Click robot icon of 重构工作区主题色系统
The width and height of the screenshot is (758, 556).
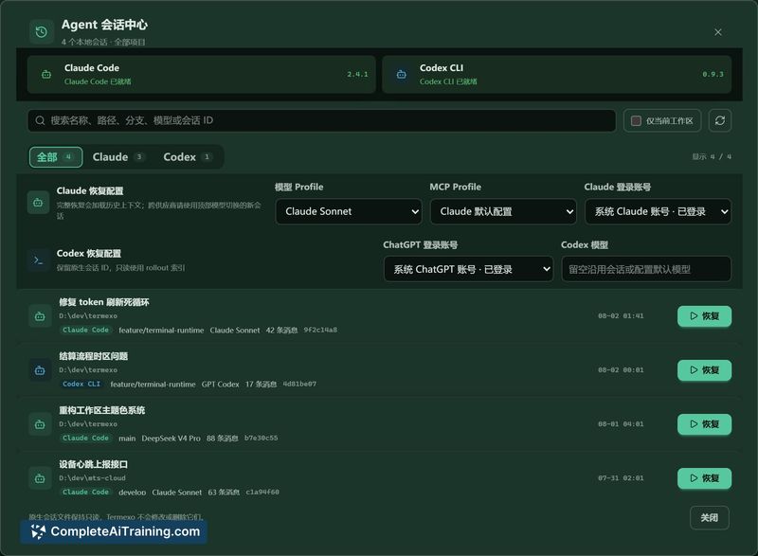(40, 424)
